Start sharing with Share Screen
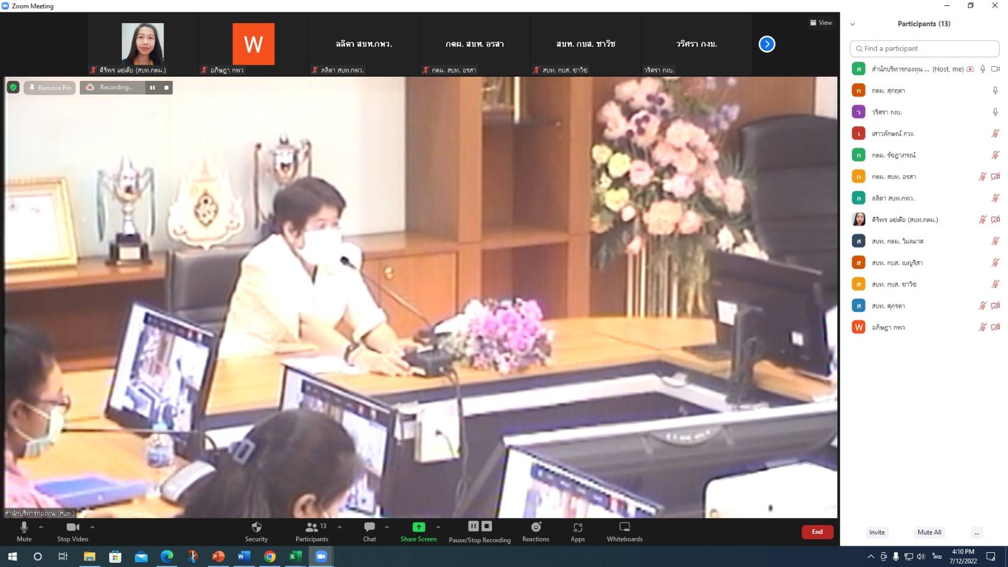 point(418,532)
